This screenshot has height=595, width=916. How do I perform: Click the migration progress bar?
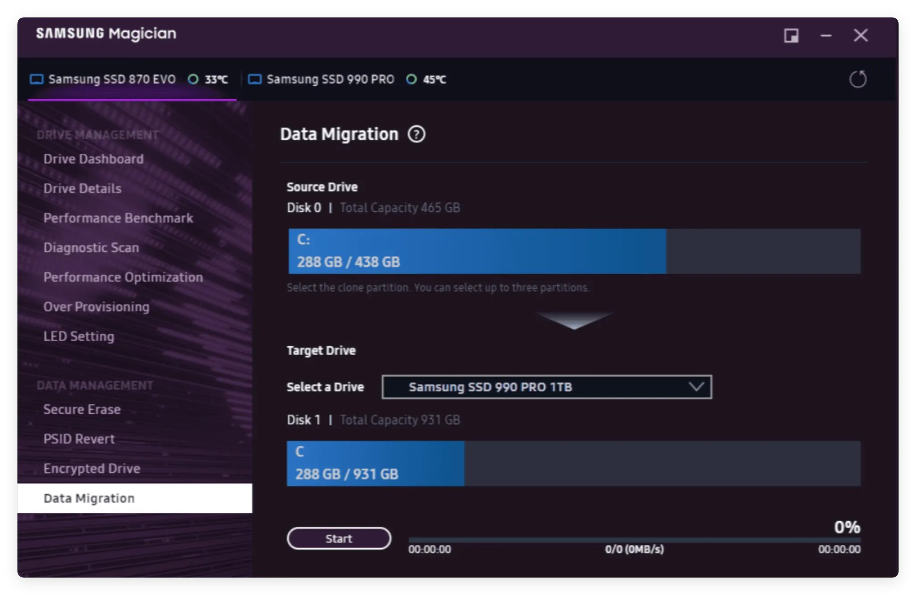634,540
